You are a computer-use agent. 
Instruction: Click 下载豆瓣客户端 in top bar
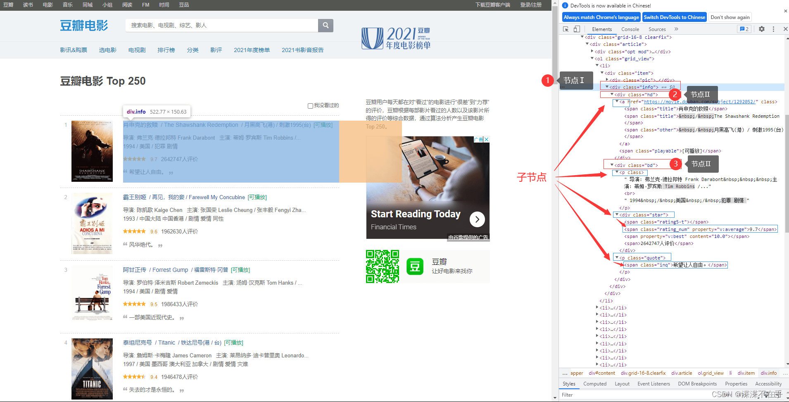[493, 5]
